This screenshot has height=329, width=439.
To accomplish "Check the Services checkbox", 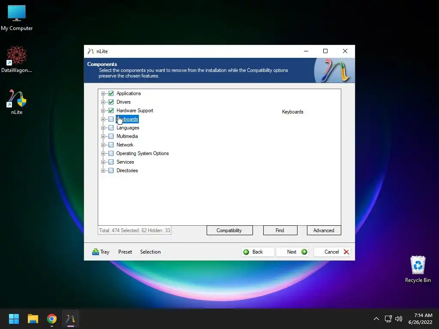I will (111, 162).
